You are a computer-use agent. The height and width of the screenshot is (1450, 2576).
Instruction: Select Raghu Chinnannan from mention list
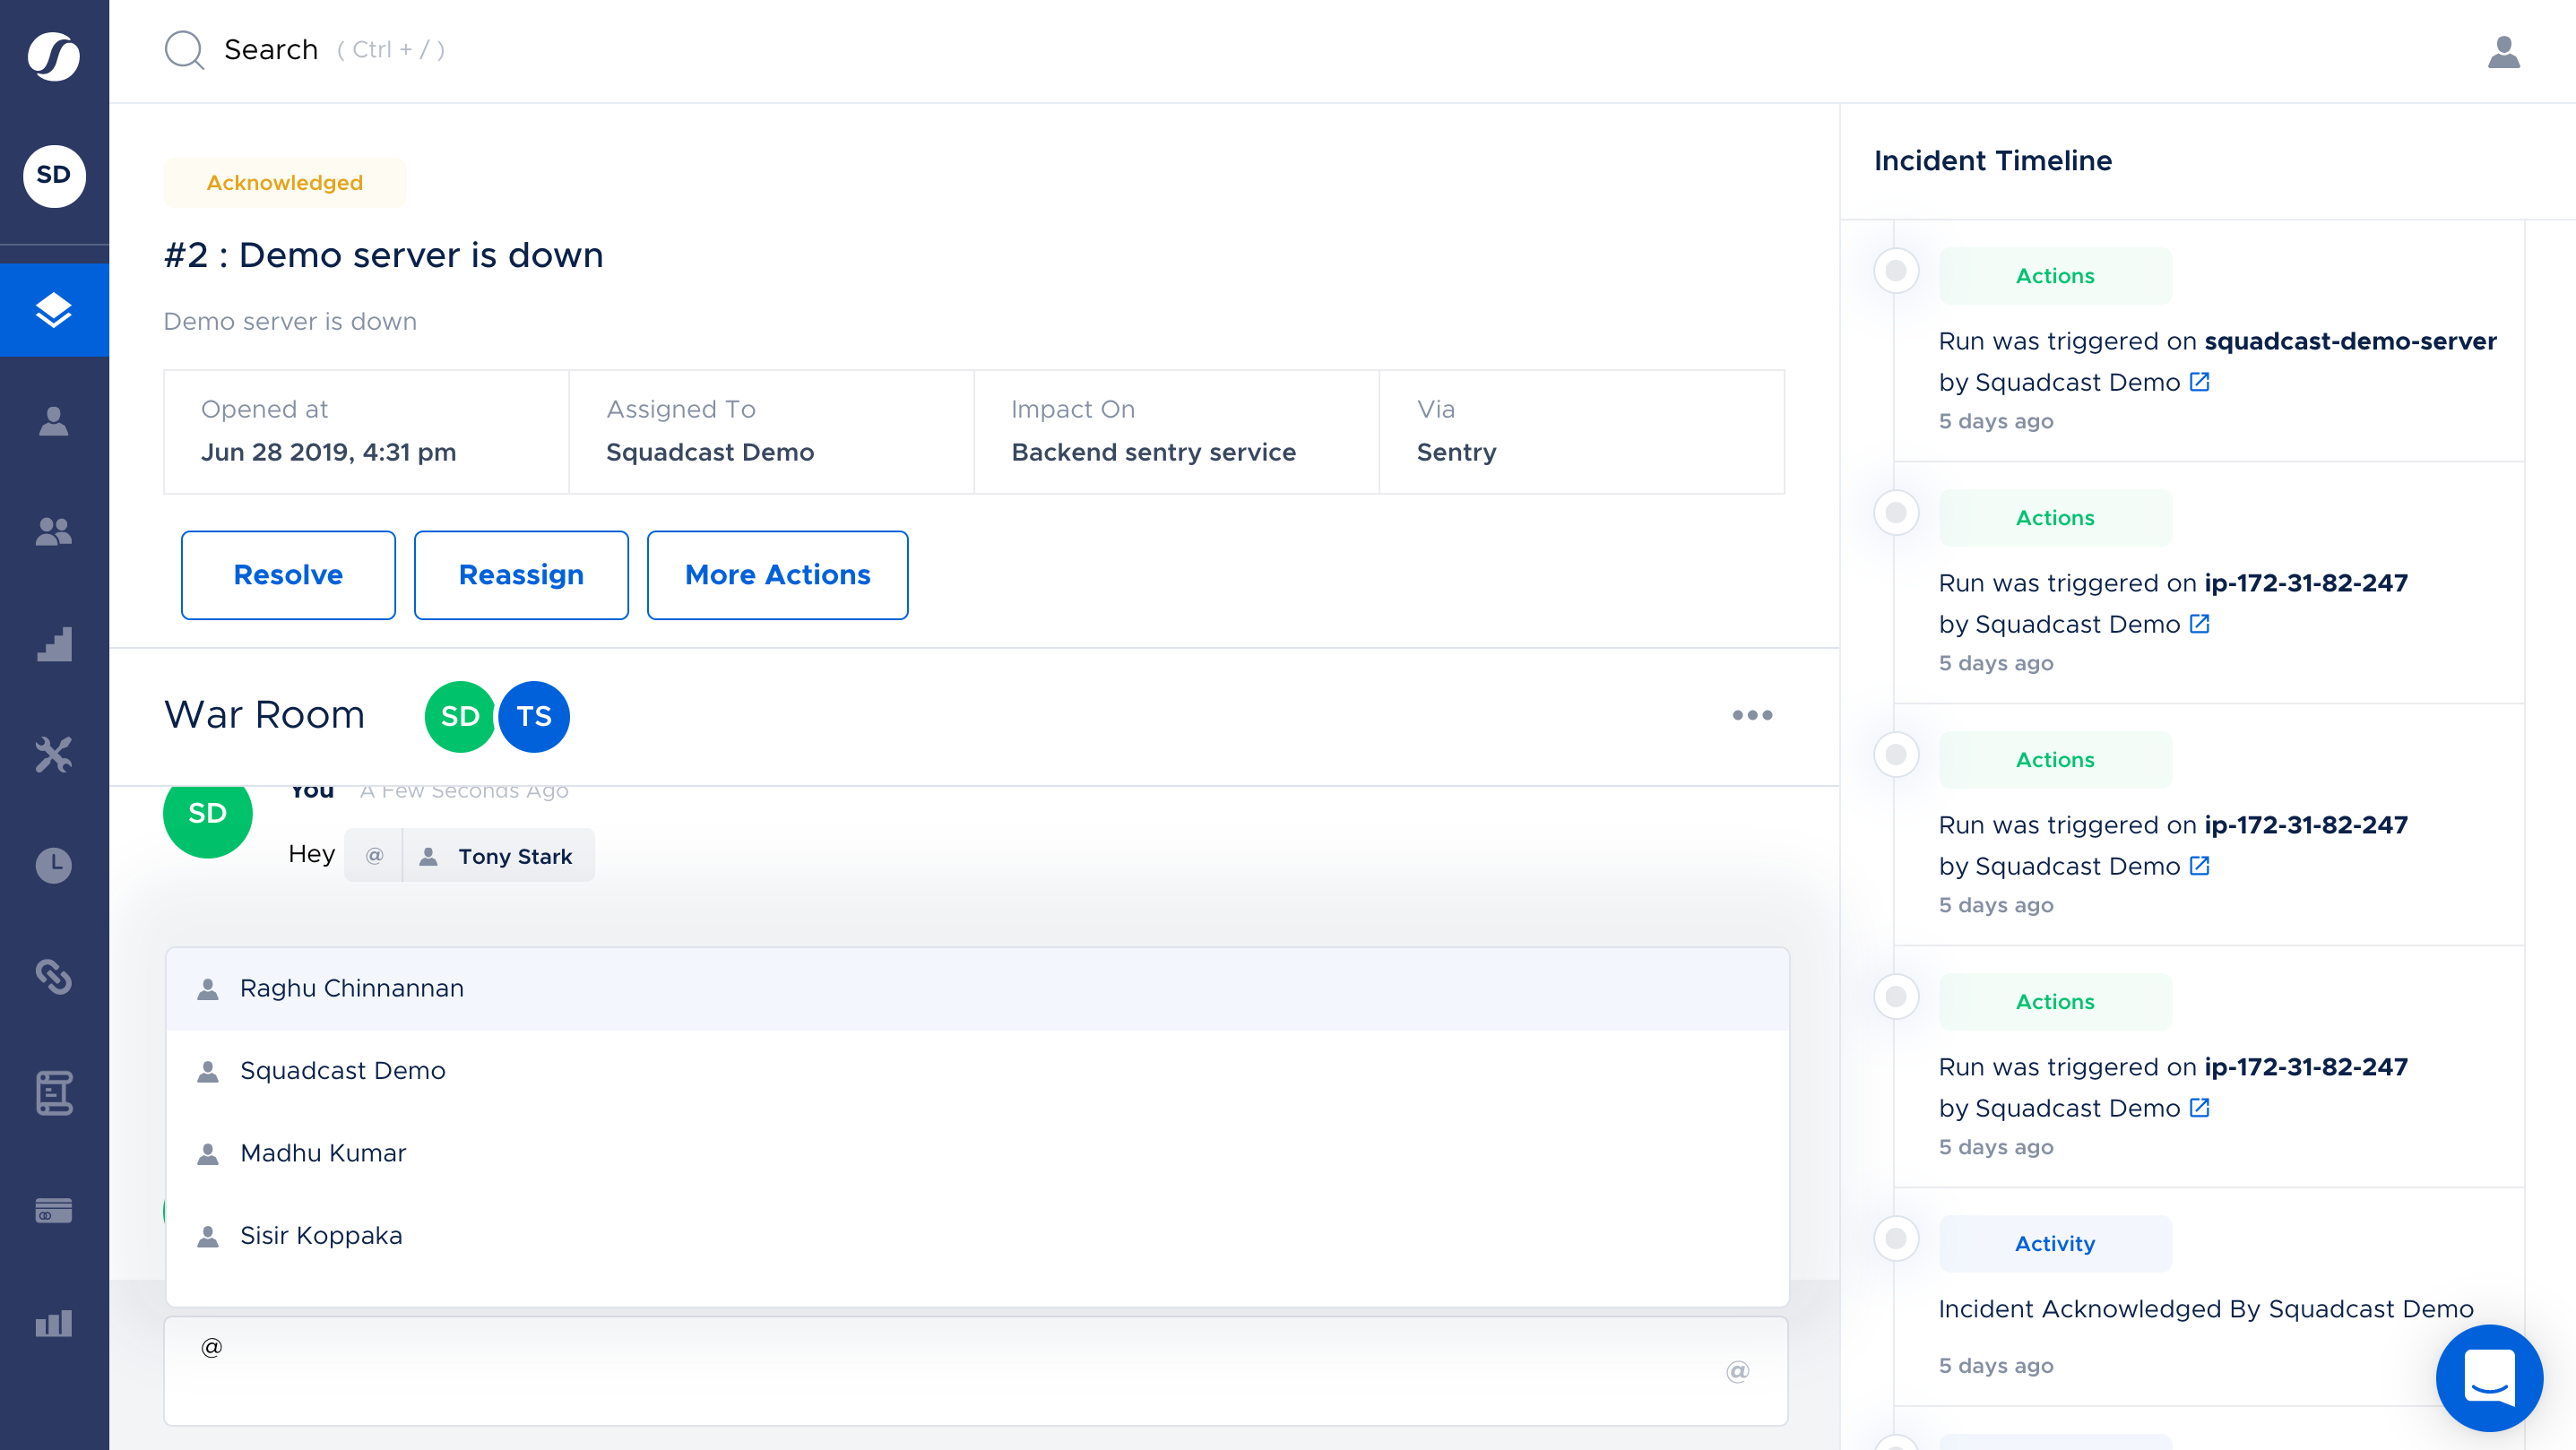[x=352, y=988]
